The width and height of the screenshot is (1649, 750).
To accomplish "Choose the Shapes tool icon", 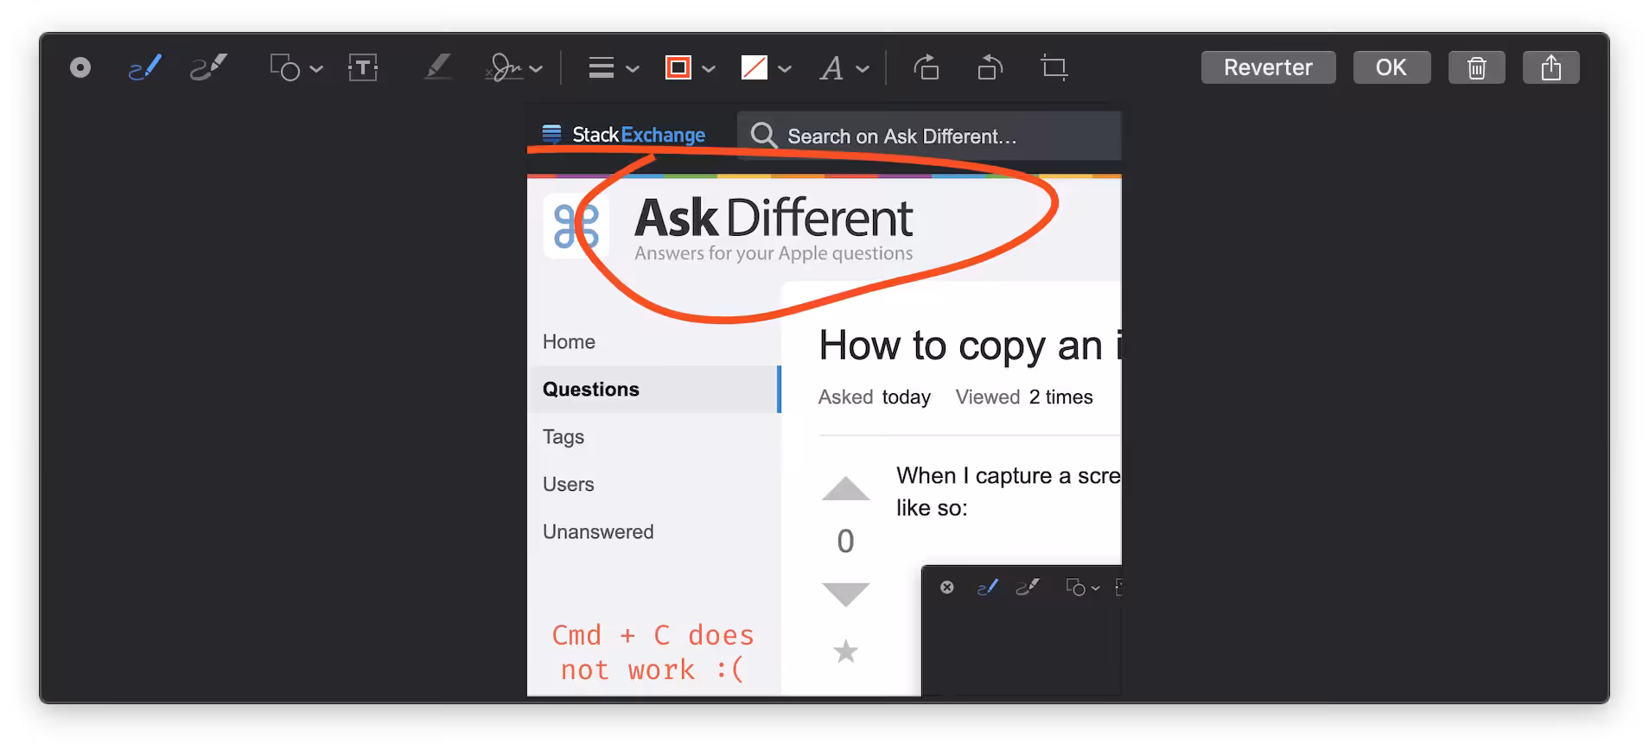I will tap(285, 67).
